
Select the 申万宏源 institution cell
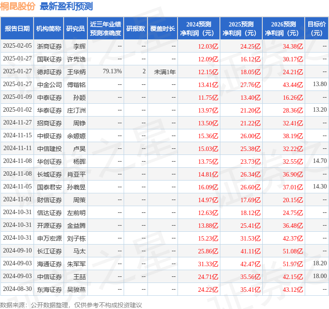tap(49, 238)
